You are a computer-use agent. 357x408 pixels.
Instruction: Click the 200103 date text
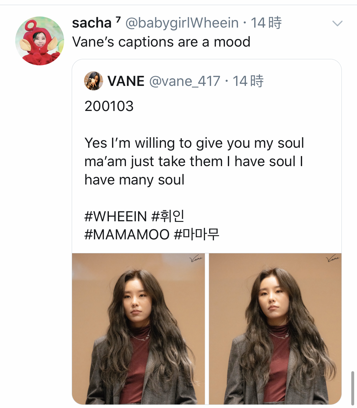point(109,106)
